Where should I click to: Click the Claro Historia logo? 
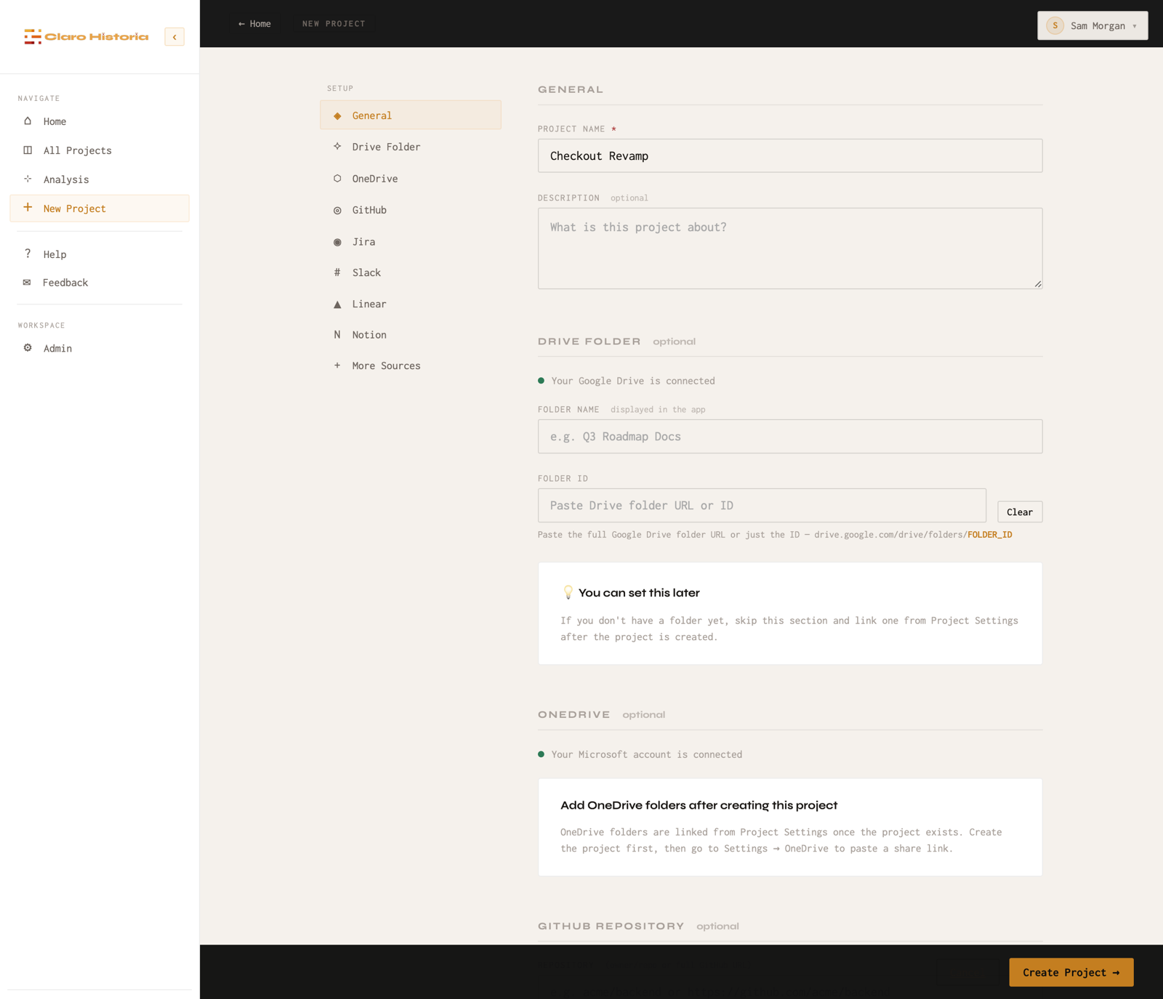[x=86, y=36]
